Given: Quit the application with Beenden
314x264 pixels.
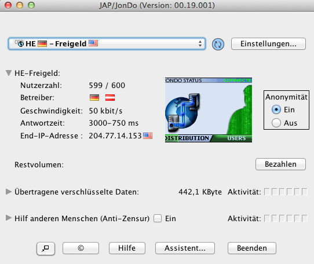Looking at the screenshot, I should tap(251, 248).
